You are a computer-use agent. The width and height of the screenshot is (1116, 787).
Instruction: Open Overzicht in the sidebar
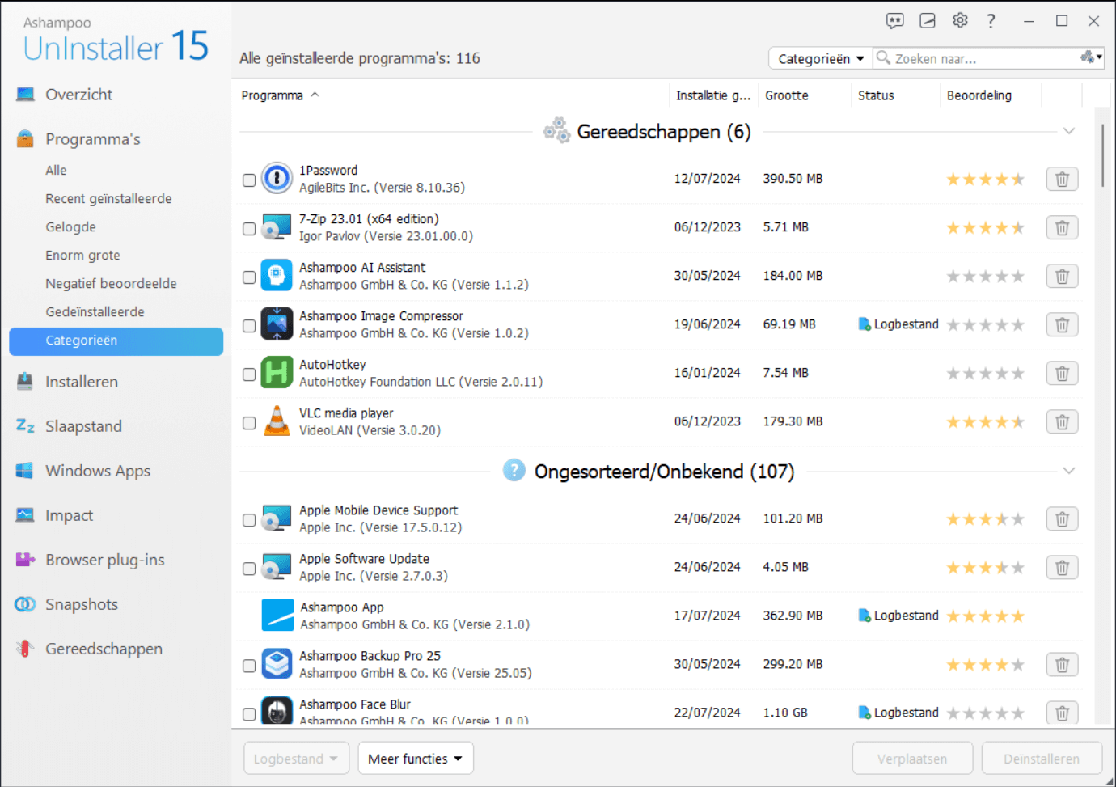click(x=78, y=95)
